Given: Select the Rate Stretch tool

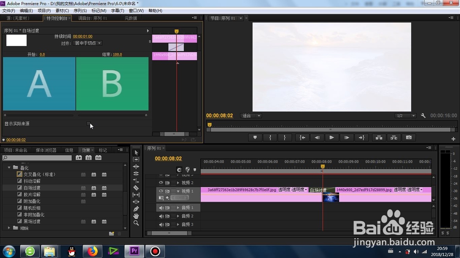Looking at the screenshot, I should [x=136, y=181].
